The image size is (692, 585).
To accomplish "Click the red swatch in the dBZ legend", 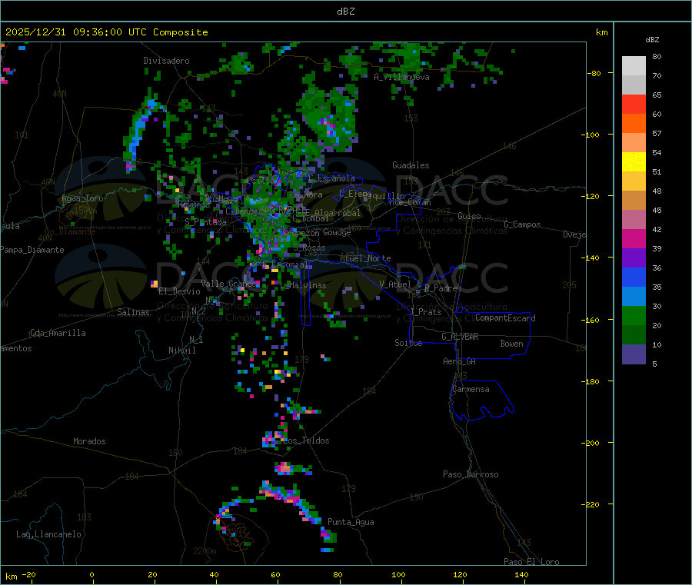I will pyautogui.click(x=634, y=104).
